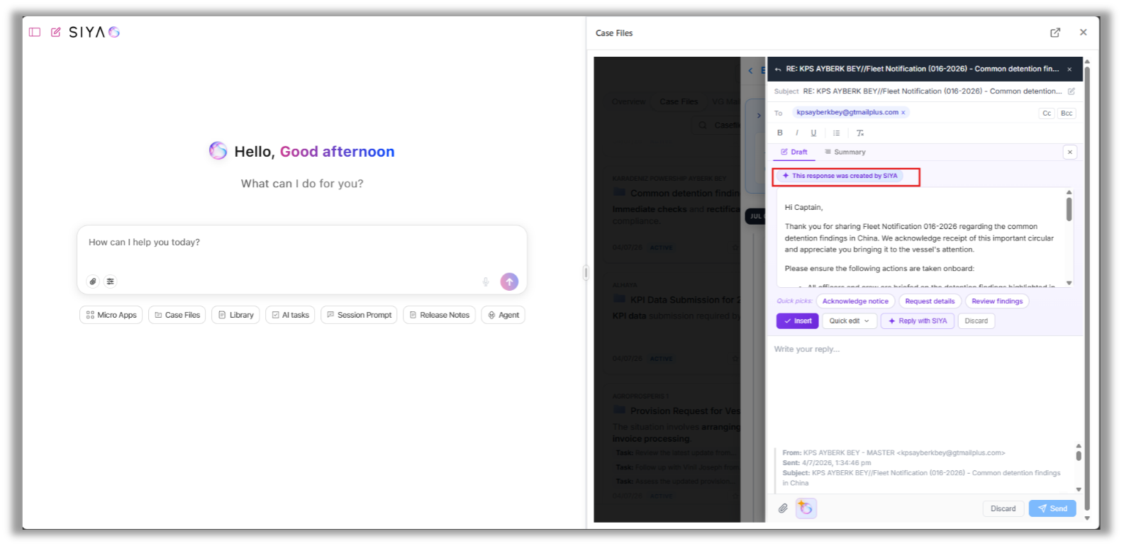Image resolution: width=1124 pixels, height=546 pixels.
Task: Switch to the Summary tab
Action: [845, 152]
